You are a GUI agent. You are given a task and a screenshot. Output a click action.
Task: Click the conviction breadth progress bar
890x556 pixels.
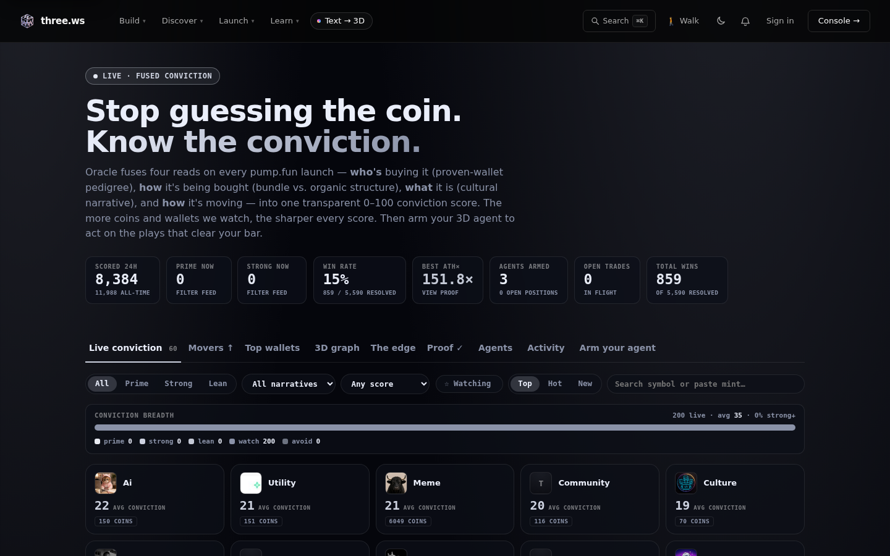pos(445,428)
